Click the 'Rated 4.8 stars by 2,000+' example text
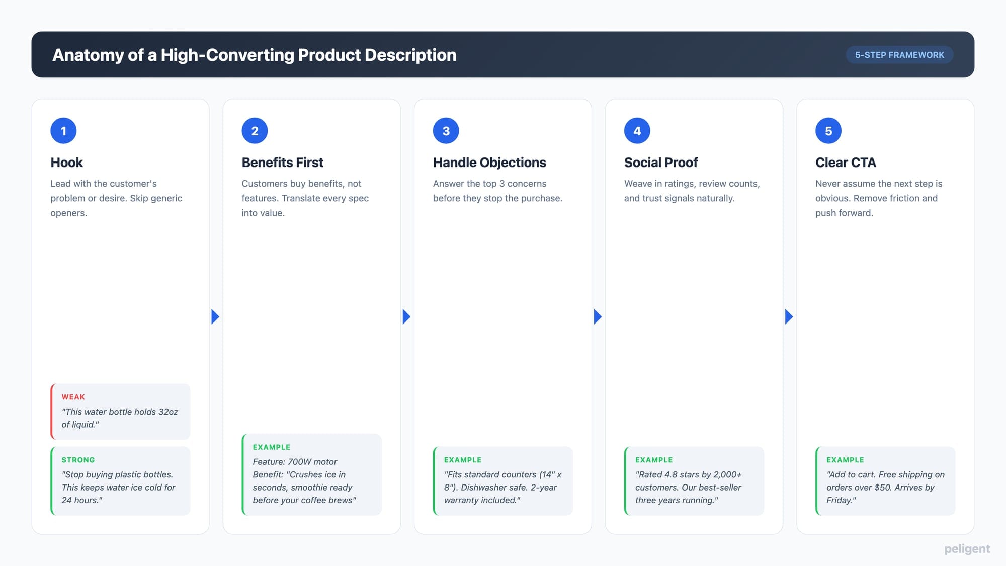The width and height of the screenshot is (1006, 566). coord(688,487)
